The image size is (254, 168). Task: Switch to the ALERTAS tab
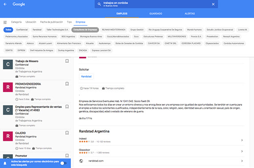(190, 14)
